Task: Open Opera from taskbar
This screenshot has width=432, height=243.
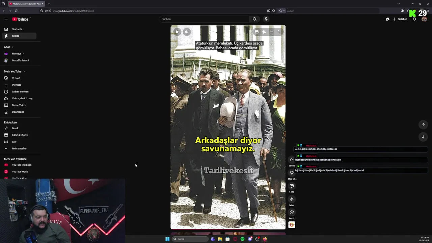Action: 235,239
